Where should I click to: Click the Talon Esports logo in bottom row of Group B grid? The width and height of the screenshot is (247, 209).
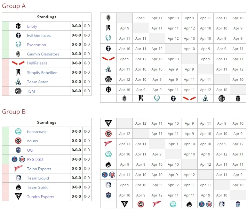(x=157, y=204)
